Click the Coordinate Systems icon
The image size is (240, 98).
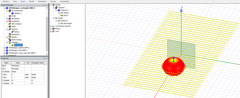[x=53, y=26]
